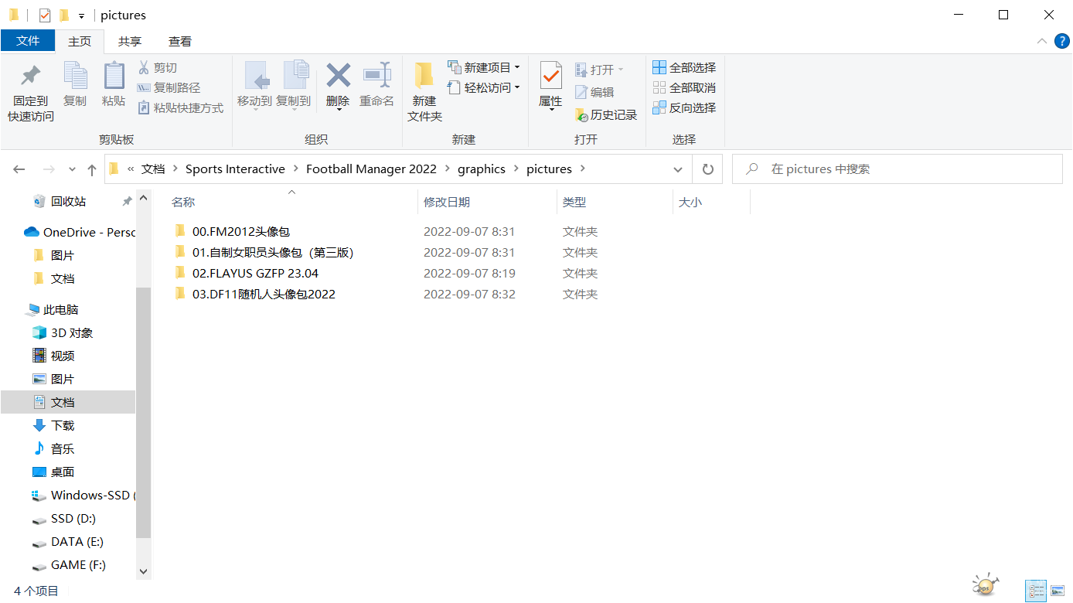Click Select All (全部选择)
1073x603 pixels.
tap(684, 68)
